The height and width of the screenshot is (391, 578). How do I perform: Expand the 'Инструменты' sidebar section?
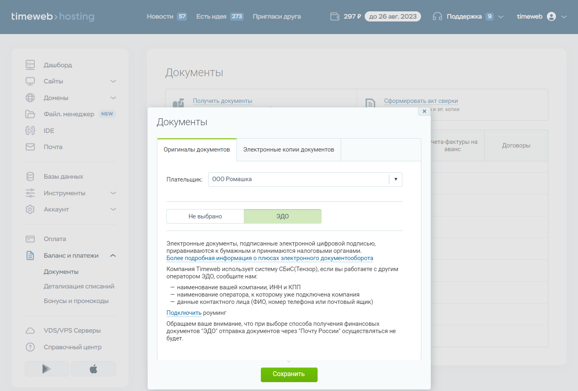(x=113, y=193)
